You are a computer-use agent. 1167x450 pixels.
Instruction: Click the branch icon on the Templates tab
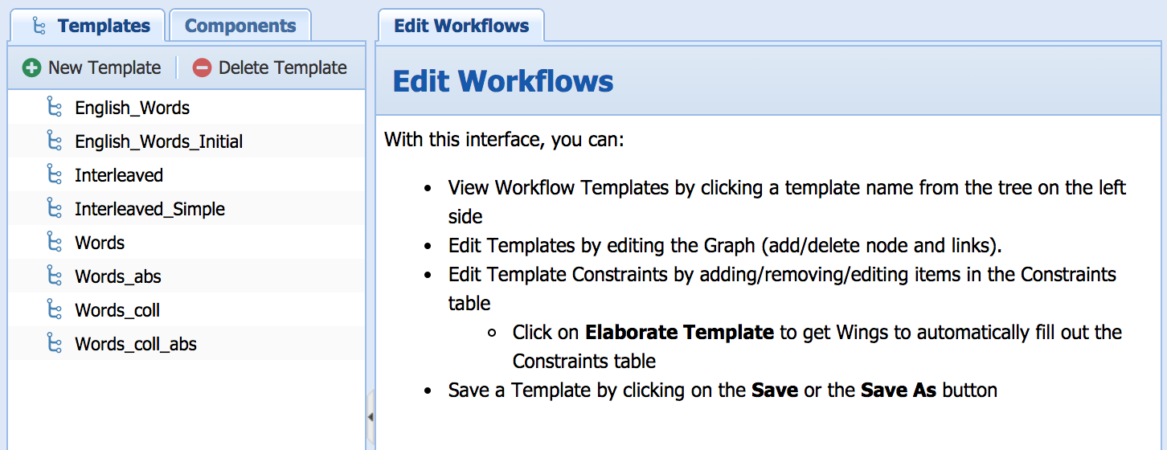(x=39, y=26)
